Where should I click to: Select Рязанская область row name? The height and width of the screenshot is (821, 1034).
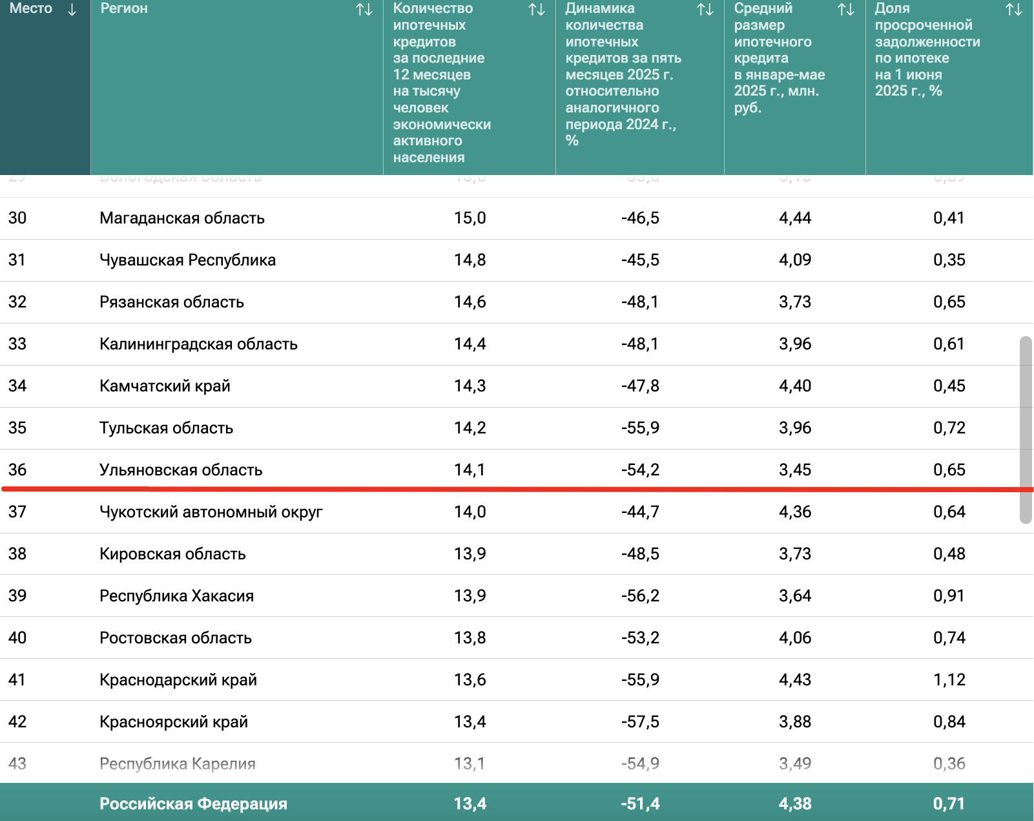pos(172,302)
